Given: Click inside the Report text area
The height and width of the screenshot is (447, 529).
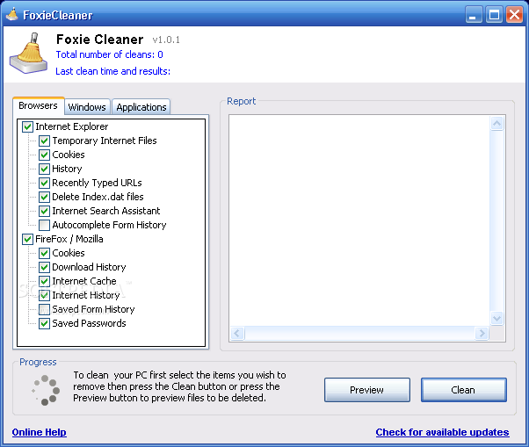Looking at the screenshot, I should (359, 220).
